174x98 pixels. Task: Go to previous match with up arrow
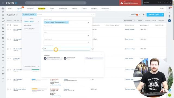click(x=164, y=2)
